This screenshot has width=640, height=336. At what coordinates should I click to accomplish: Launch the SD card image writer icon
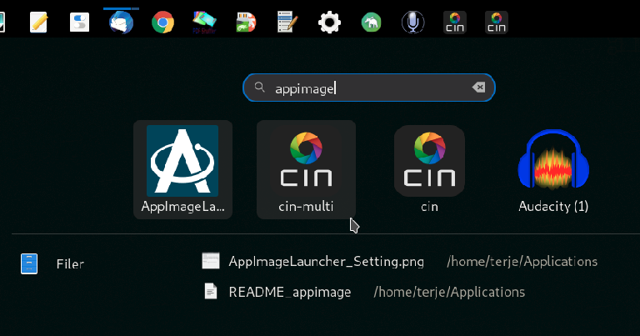pos(246,22)
